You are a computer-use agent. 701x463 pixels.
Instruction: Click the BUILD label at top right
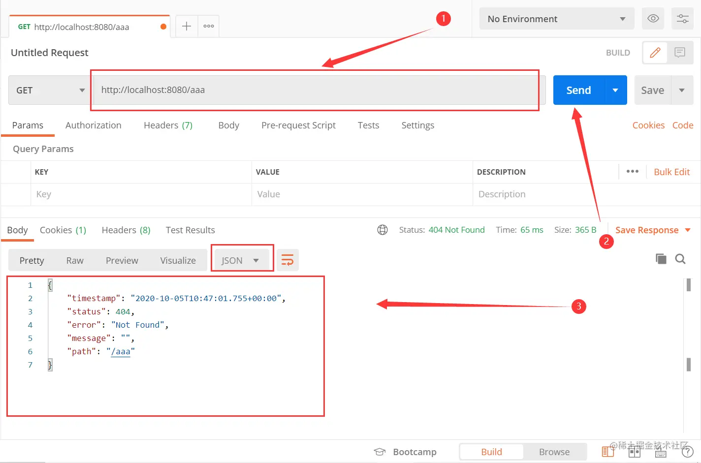[618, 53]
